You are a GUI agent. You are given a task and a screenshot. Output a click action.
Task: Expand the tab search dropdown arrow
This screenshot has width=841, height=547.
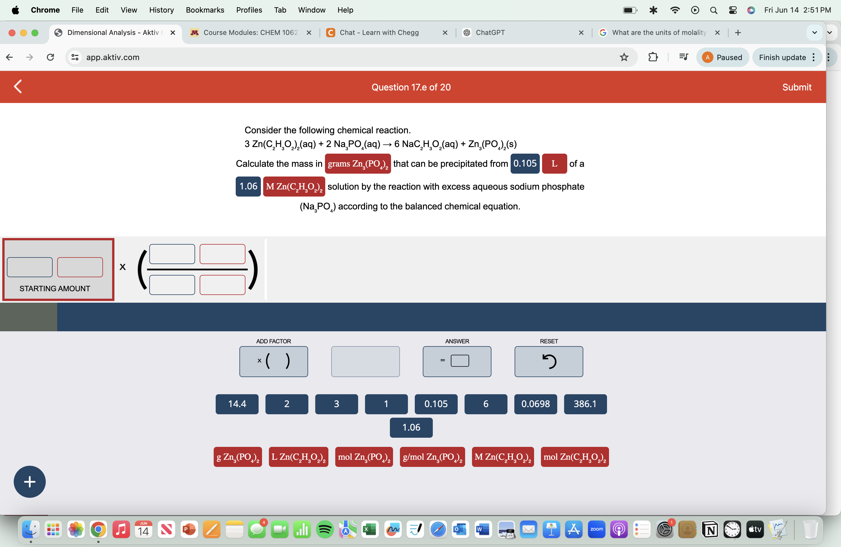tap(814, 33)
